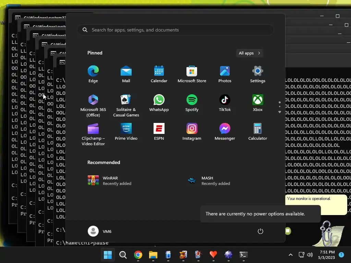Open the Mail app
The height and width of the screenshot is (263, 351).
click(126, 74)
